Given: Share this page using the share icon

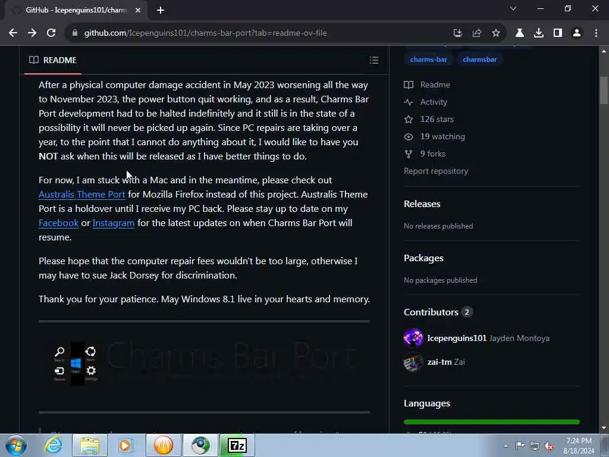Looking at the screenshot, I should tap(477, 33).
